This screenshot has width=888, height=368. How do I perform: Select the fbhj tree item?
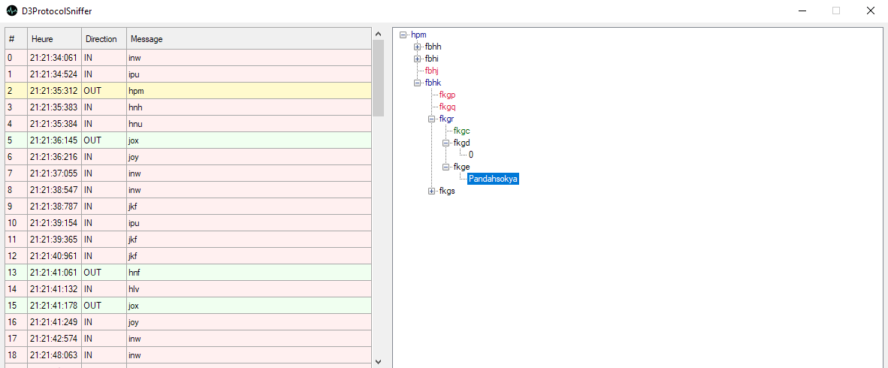(x=431, y=71)
